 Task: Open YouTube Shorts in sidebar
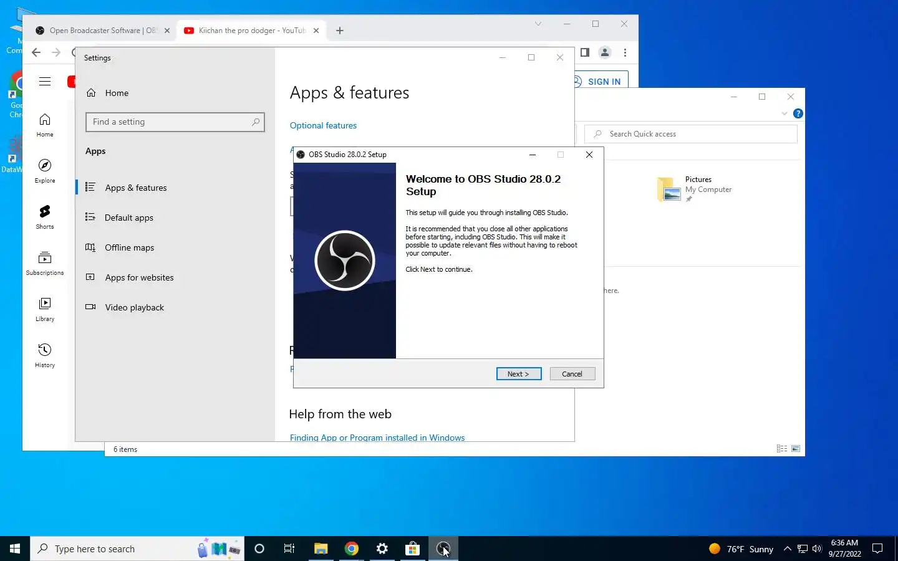click(45, 217)
